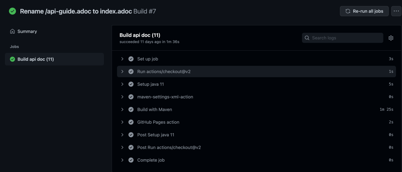
Task: Click the Summary home icon
Action: click(x=12, y=31)
